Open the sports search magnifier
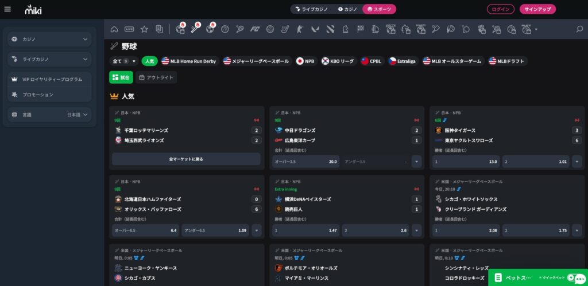The height and width of the screenshot is (286, 588). (x=579, y=29)
